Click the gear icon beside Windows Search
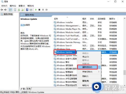 point(55,46)
